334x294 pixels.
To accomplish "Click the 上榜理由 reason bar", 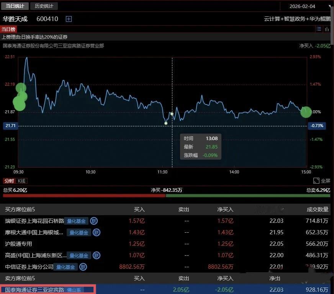I will 165,37.
